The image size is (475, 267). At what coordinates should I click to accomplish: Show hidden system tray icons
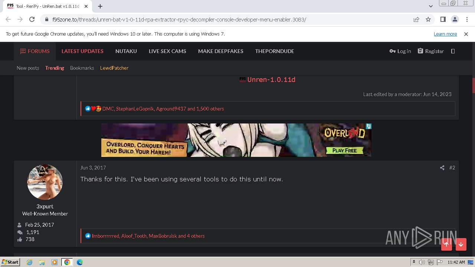[414, 262]
